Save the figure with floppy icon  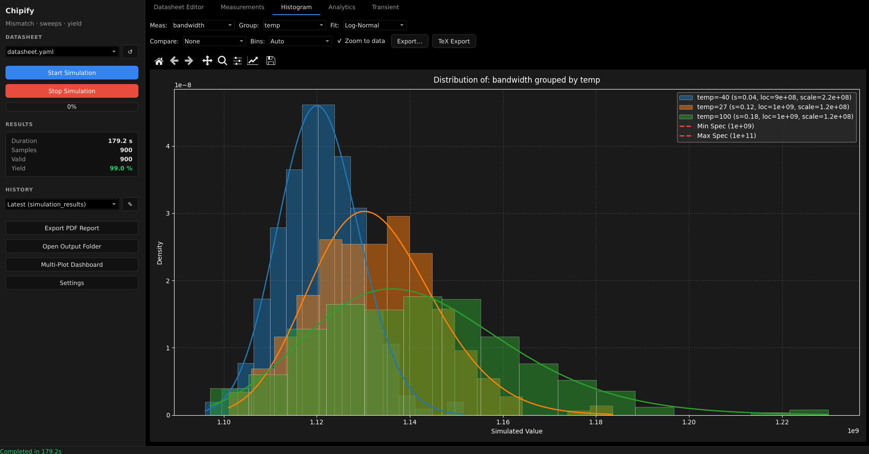(x=271, y=61)
